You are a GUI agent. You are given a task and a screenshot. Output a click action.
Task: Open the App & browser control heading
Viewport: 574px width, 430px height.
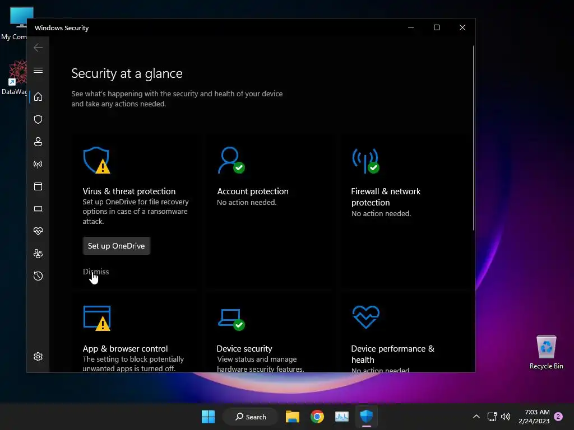(125, 348)
